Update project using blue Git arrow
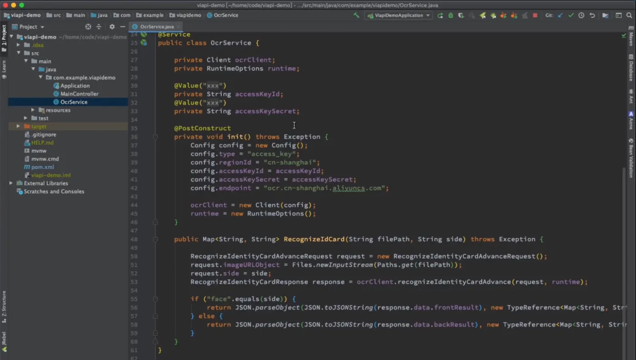Screen dimensions: 636x360 pos(560,15)
